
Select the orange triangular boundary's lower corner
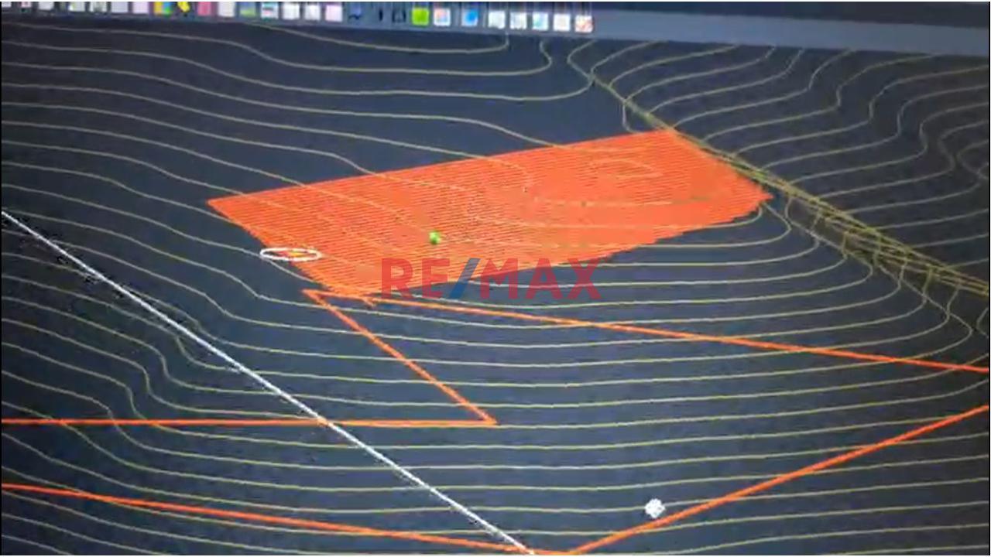492,422
